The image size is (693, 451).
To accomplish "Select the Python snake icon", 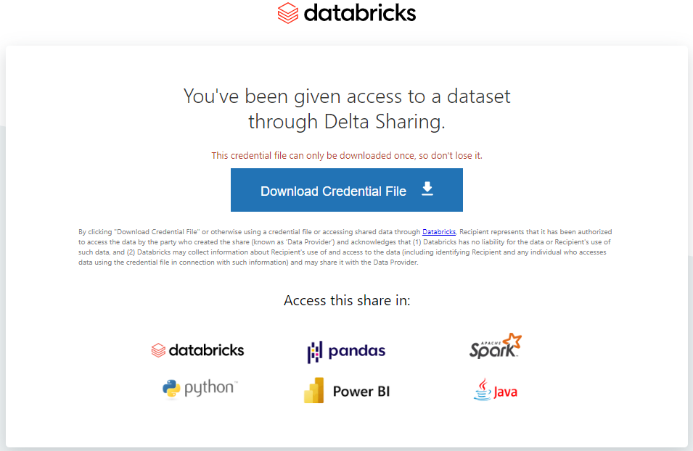I will tap(171, 389).
